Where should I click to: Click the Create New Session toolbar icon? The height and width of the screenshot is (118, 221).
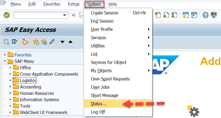pos(186,15)
